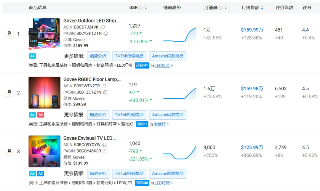The height and width of the screenshot is (191, 320).
Task: Open LED灯带 category link in row 3
Action: [162, 183]
